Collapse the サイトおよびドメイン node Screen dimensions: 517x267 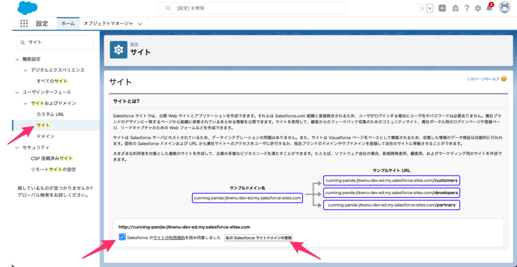[x=26, y=103]
